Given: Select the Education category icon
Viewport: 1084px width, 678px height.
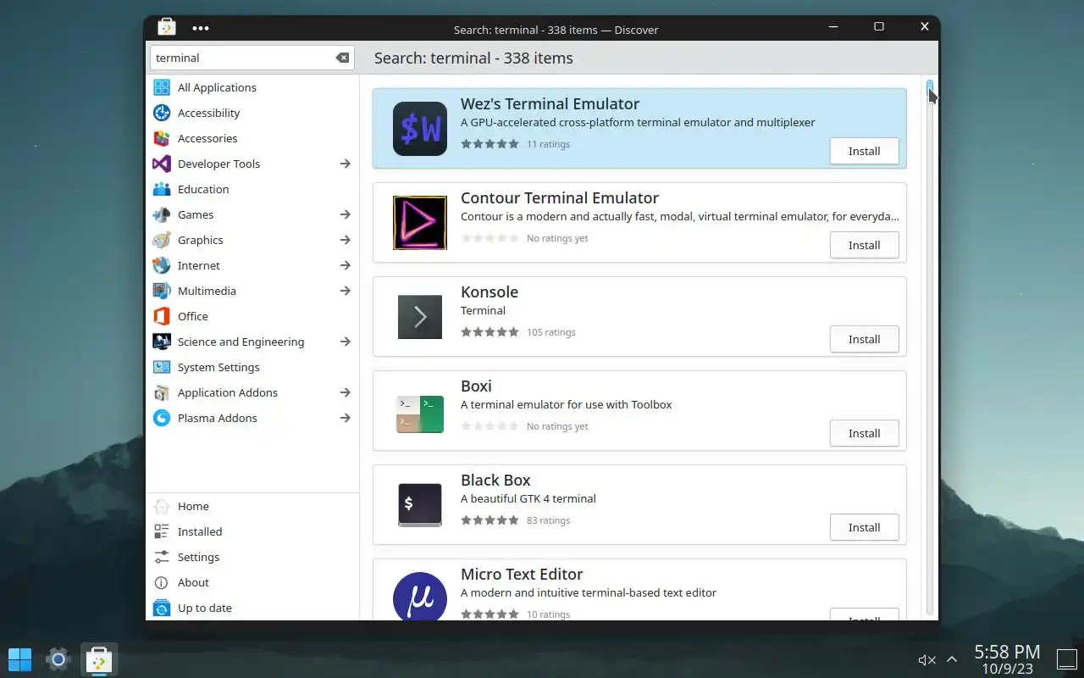Looking at the screenshot, I should pyautogui.click(x=162, y=189).
